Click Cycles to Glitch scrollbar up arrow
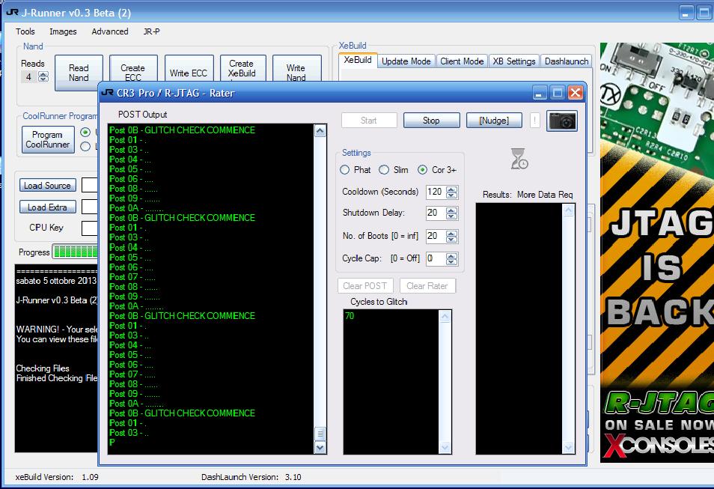The width and height of the screenshot is (714, 489). (x=445, y=317)
